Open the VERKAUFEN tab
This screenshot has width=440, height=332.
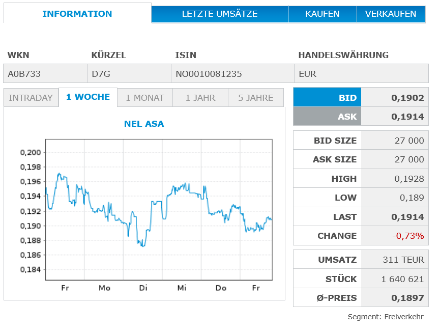click(391, 14)
